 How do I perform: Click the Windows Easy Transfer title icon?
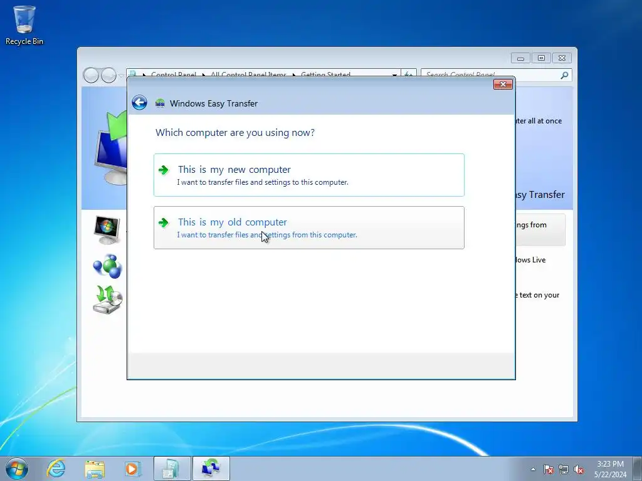tap(160, 103)
